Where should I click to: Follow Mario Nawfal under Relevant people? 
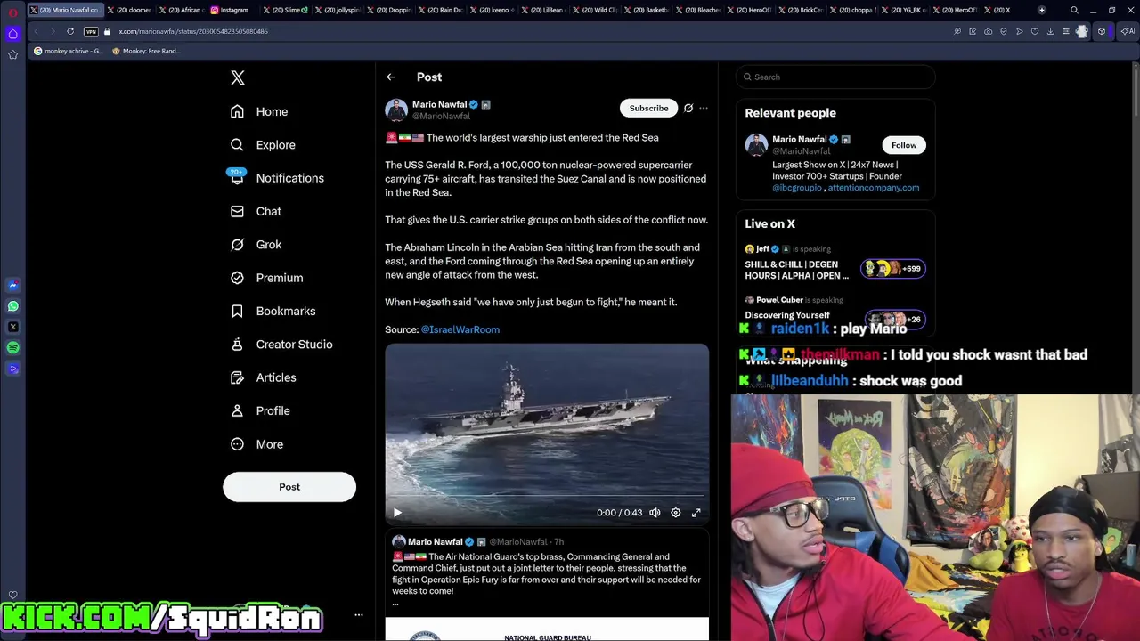(904, 145)
